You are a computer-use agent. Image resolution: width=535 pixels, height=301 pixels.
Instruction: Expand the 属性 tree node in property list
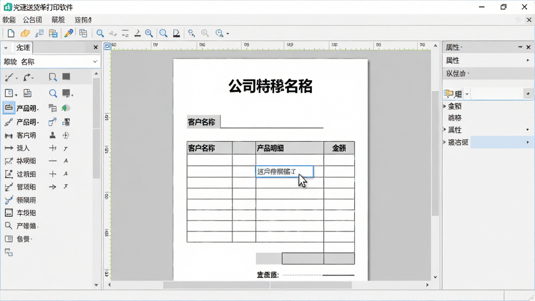pos(445,130)
